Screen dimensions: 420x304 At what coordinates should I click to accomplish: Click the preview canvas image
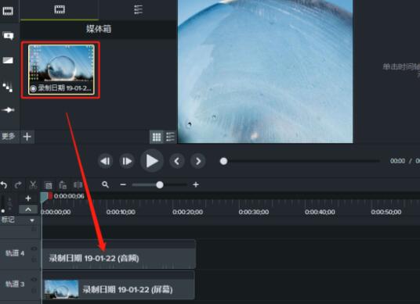(265, 71)
